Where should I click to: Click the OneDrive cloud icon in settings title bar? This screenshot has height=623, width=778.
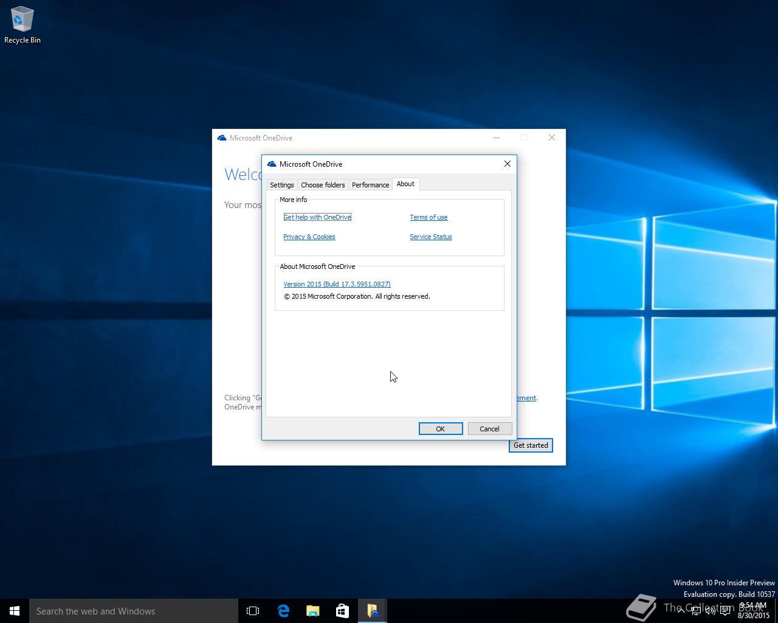tap(272, 164)
